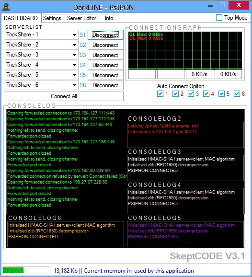Uncheck Auto Connect option 5
Image resolution: width=252 pixels, height=277 pixels.
[222, 93]
